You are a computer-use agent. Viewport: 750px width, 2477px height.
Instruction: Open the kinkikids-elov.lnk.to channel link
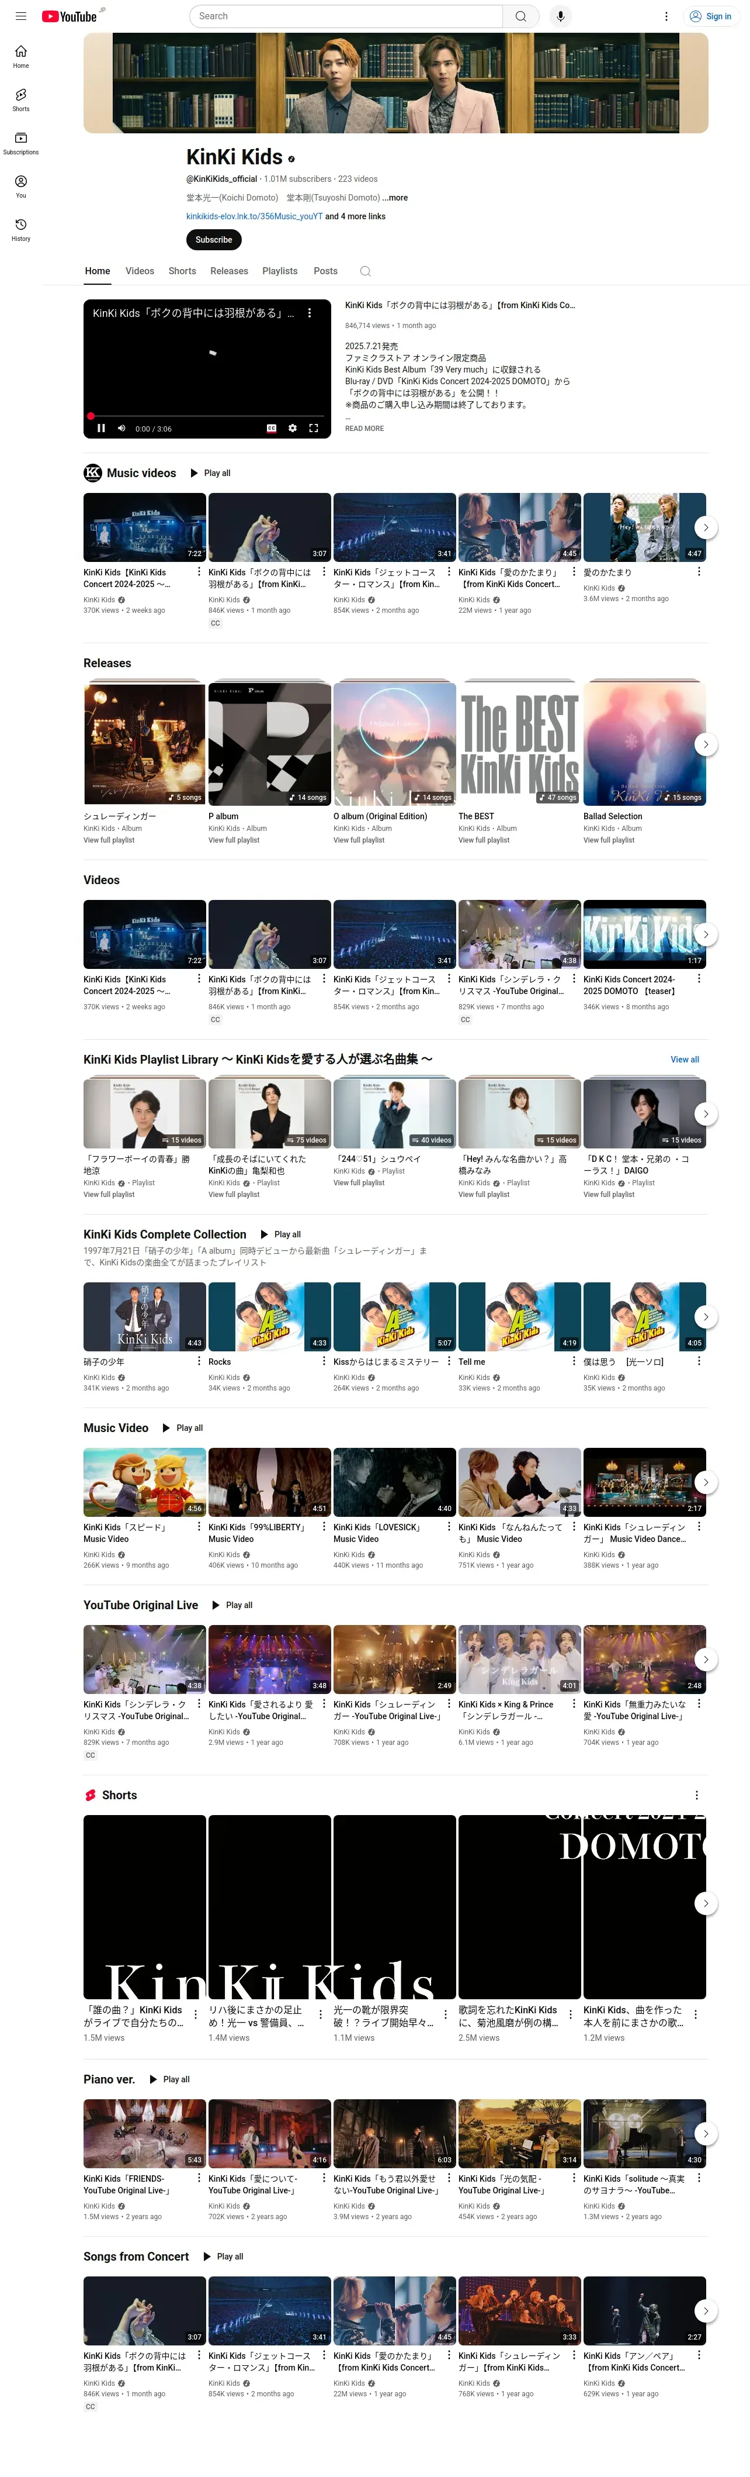click(x=255, y=216)
